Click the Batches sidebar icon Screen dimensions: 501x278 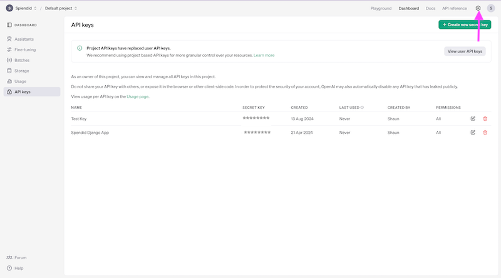tap(9, 60)
